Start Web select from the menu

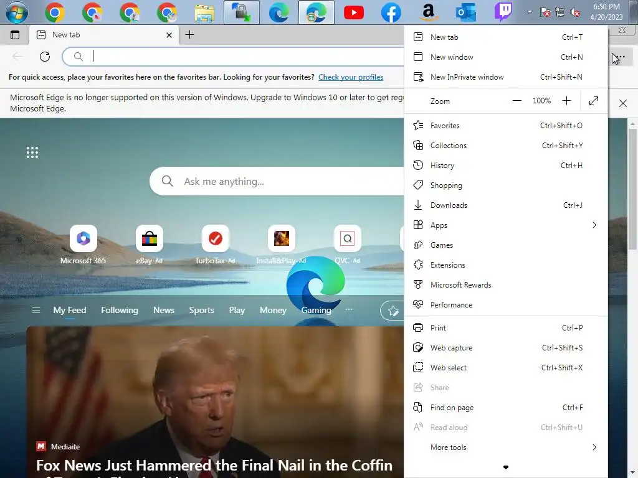coord(506,367)
